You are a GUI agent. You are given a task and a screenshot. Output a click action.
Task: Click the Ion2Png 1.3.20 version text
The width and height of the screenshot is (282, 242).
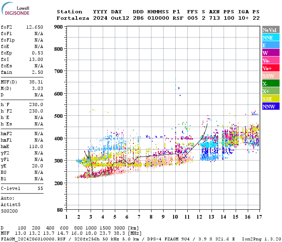point(261,239)
